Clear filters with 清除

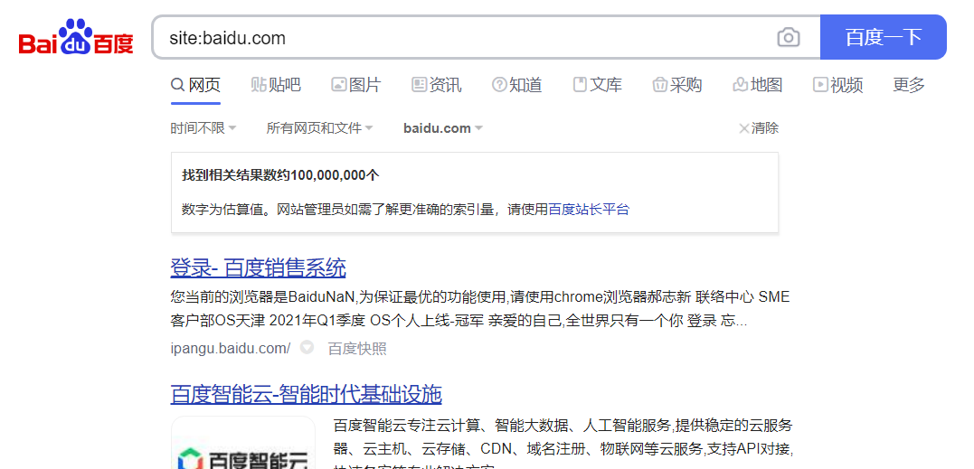pyautogui.click(x=759, y=128)
